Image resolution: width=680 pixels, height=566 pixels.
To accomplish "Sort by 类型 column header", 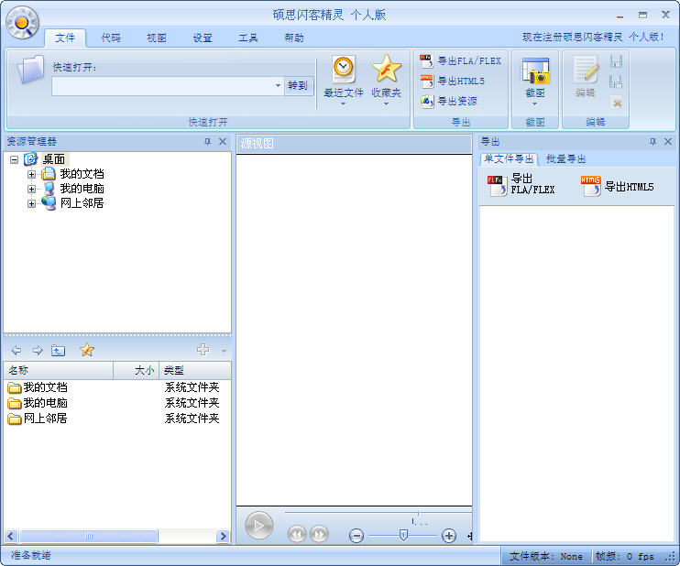I will tap(195, 370).
